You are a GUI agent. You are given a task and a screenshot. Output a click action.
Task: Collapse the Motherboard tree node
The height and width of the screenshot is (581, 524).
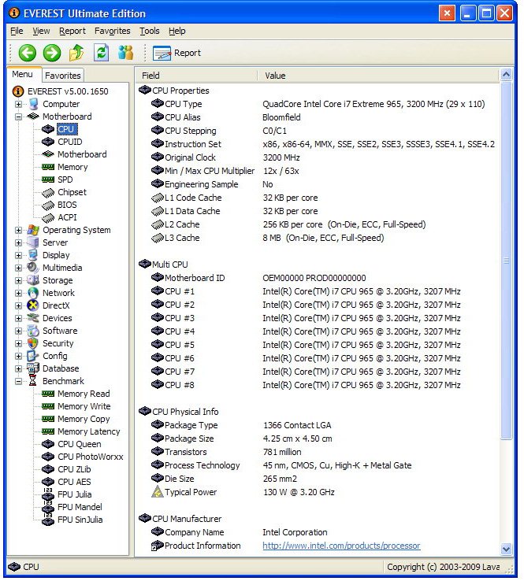[x=18, y=117]
